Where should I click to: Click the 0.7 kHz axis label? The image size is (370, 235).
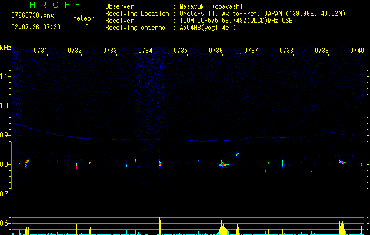click(4, 194)
